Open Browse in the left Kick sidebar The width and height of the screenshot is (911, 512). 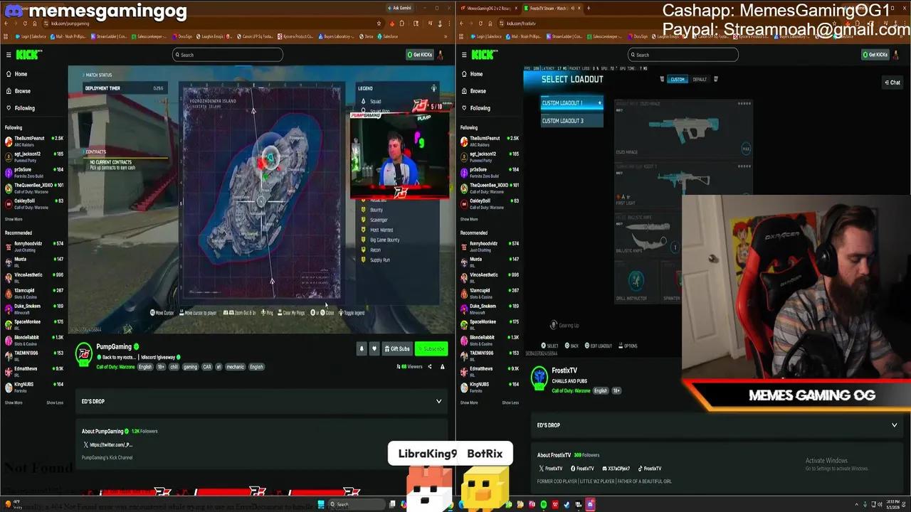tap(18, 91)
